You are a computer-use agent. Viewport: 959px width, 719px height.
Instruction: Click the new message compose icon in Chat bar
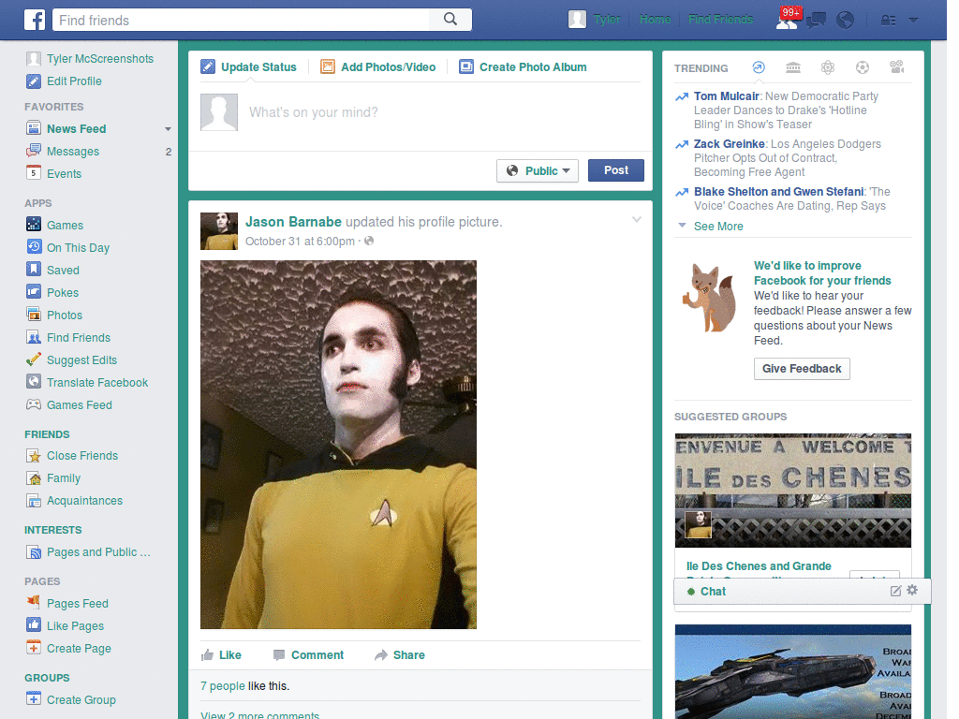click(895, 591)
